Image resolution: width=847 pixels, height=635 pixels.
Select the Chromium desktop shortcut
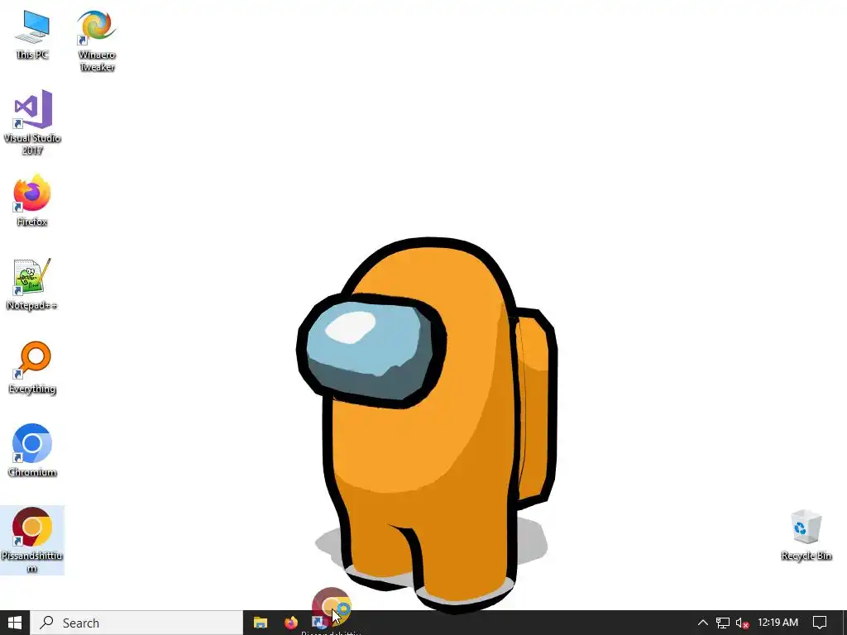(32, 451)
